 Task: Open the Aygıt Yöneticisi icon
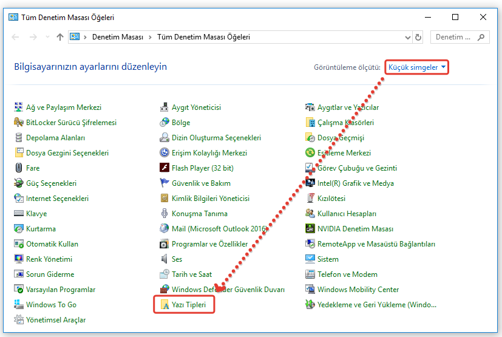(164, 107)
